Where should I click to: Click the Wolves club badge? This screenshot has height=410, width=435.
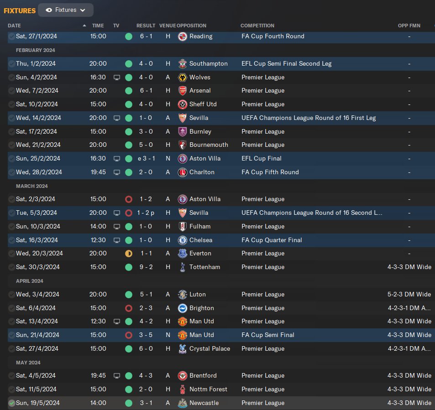tap(182, 78)
